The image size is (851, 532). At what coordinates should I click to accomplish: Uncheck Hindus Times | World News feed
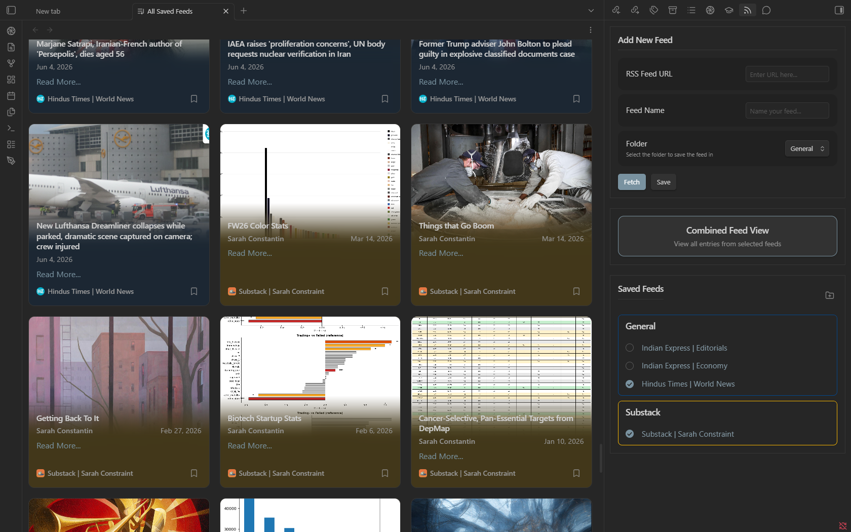coord(630,384)
